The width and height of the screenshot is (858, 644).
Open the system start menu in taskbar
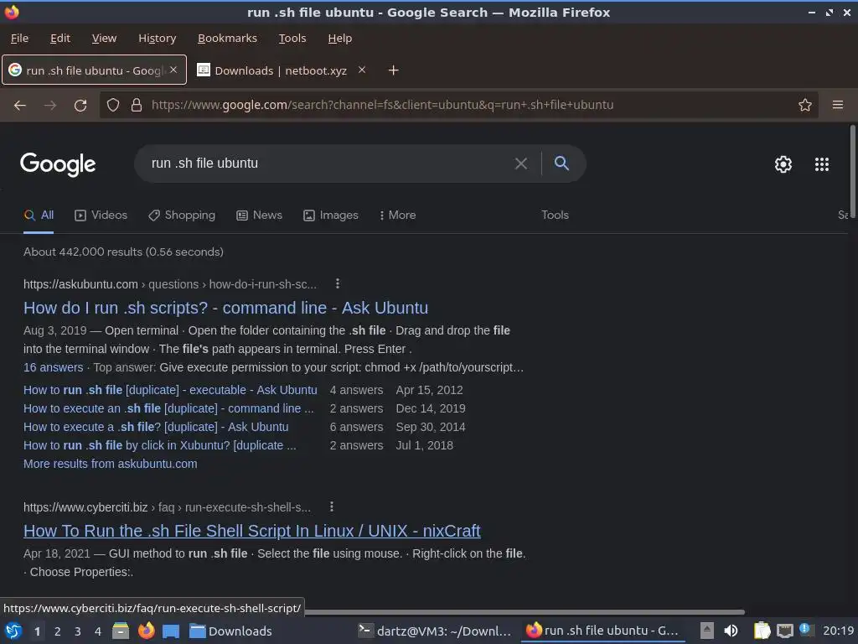13,631
